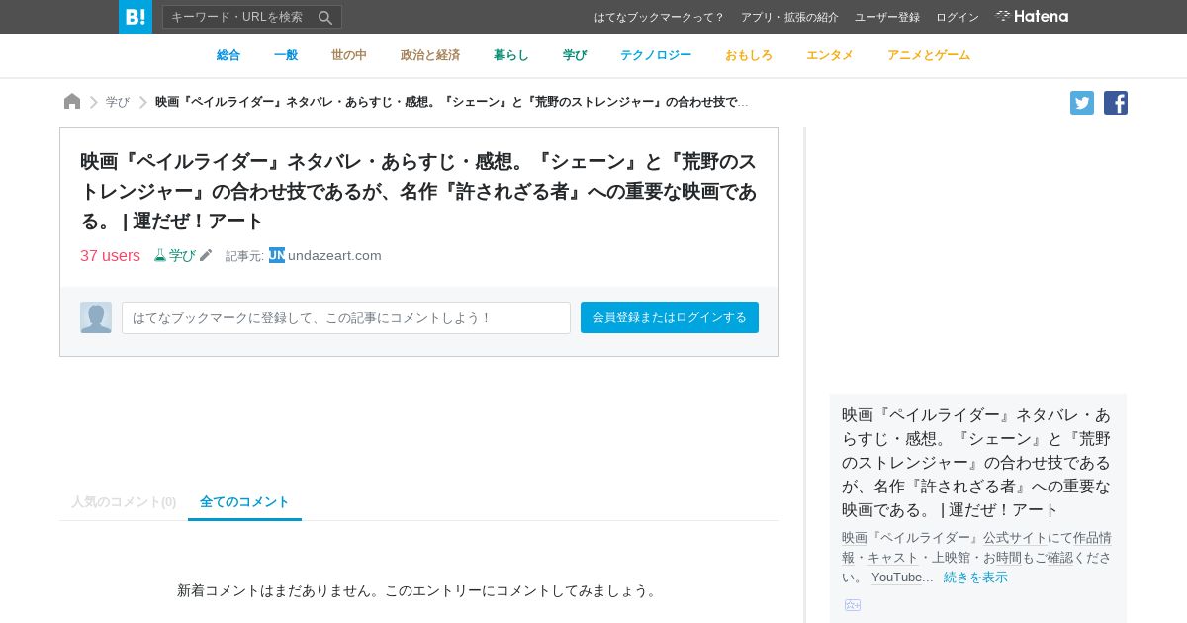Open アプリ・拡張の紹介 link
1187x623 pixels.
pos(789,17)
